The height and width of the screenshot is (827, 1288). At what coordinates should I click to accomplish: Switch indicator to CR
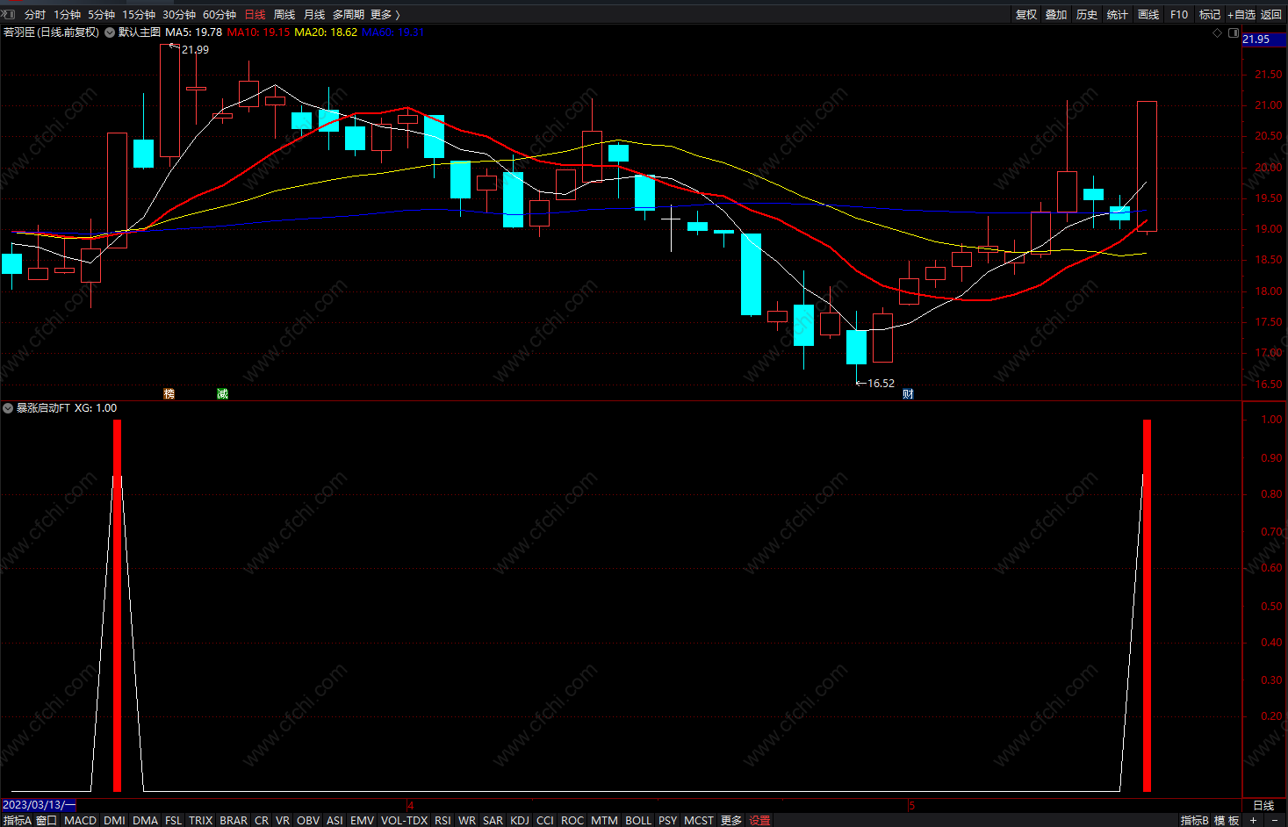coord(262,821)
